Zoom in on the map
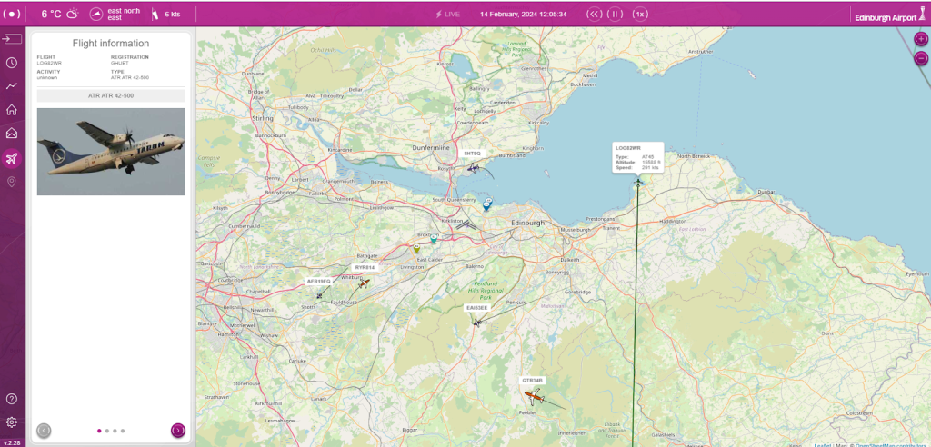Screen dimensions: 931x447 point(921,39)
